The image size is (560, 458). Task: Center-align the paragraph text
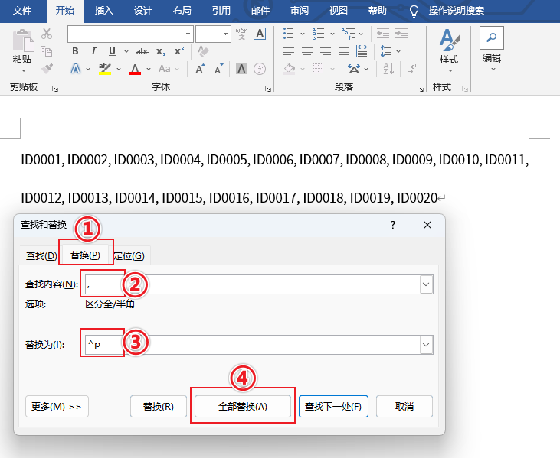tap(306, 51)
